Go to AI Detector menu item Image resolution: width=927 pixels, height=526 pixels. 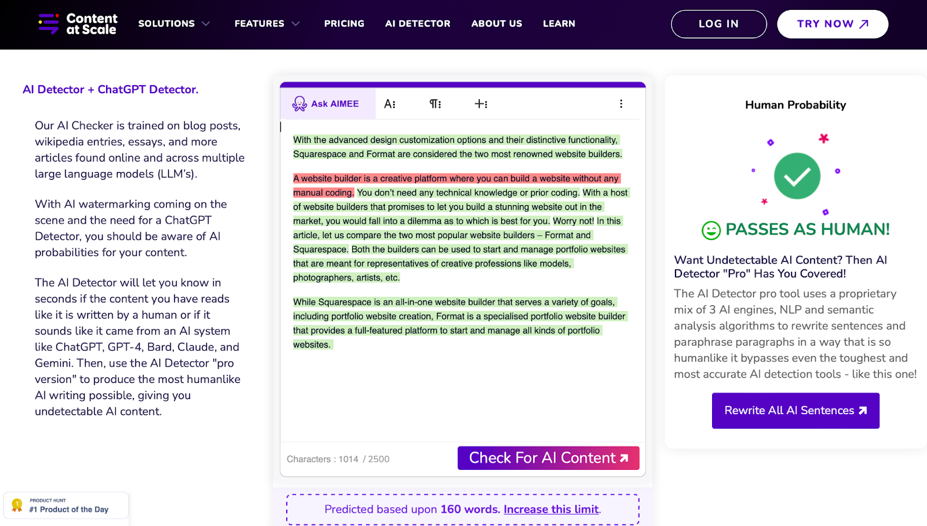[418, 24]
